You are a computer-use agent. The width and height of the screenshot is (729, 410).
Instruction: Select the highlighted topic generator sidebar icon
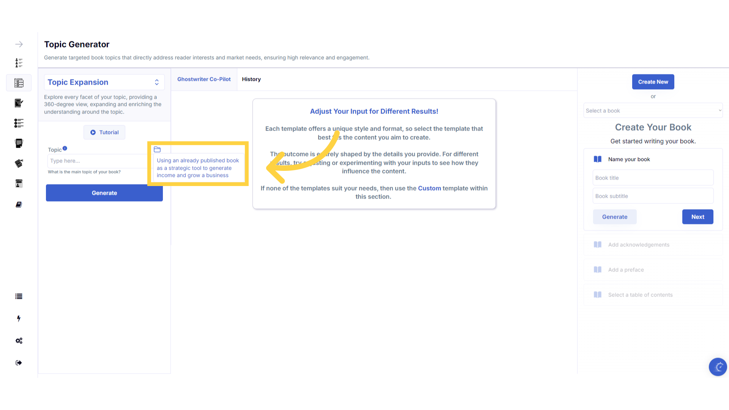pos(19,83)
